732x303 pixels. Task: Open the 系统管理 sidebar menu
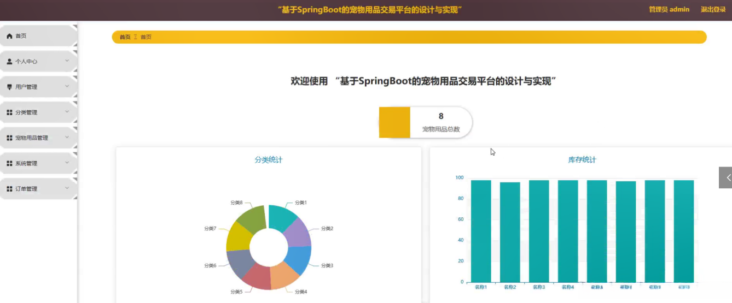pyautogui.click(x=38, y=163)
